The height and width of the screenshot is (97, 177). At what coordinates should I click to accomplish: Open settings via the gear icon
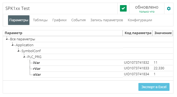(169, 9)
